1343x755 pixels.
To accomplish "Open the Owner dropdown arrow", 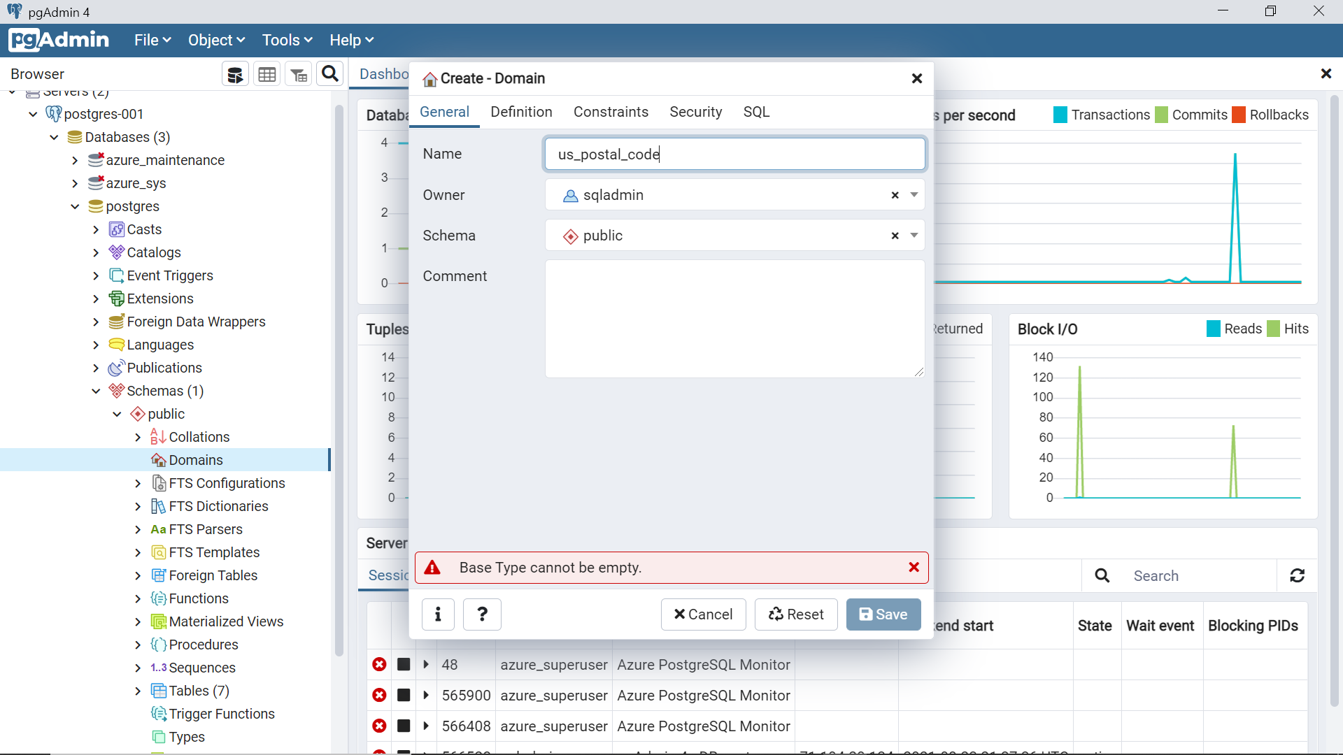I will coord(914,195).
